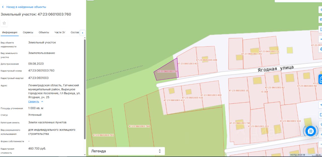Show more tabs with right arrow
Viewport: 322px width, 157px height.
tap(83, 33)
